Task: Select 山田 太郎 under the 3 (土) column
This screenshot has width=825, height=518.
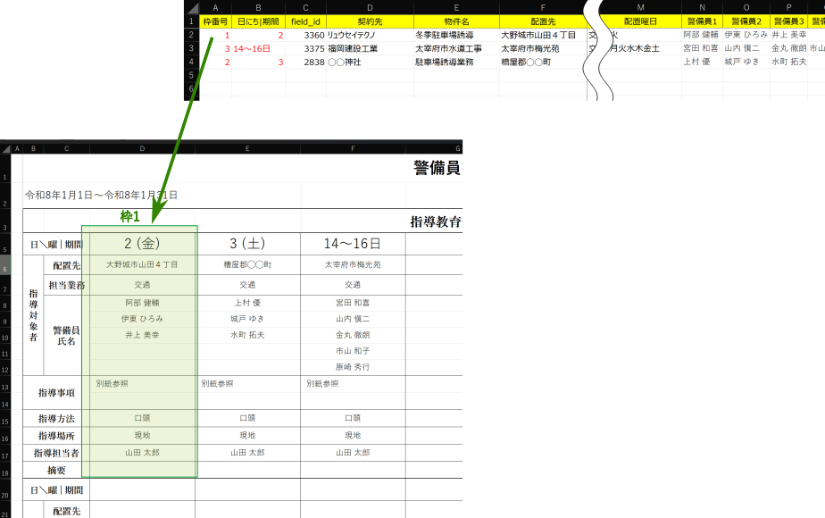Action: [246, 453]
